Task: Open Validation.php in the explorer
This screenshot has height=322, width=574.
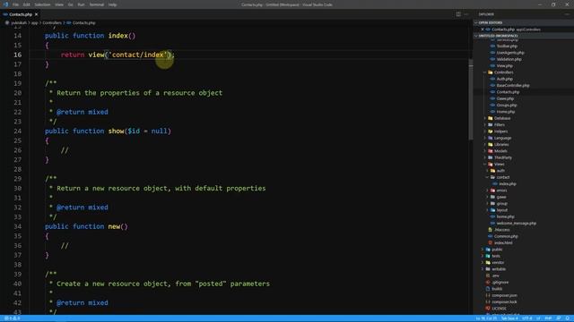Action: tap(509, 59)
